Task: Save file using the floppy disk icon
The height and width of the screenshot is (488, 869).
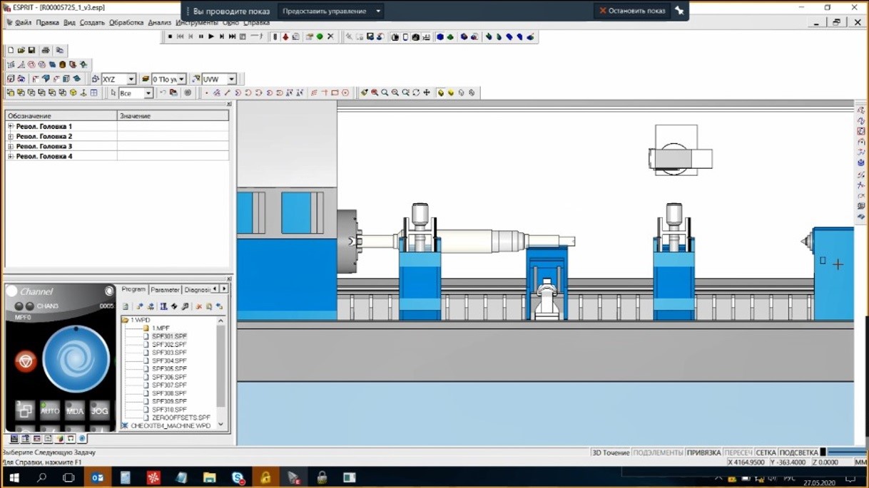Action: 32,51
